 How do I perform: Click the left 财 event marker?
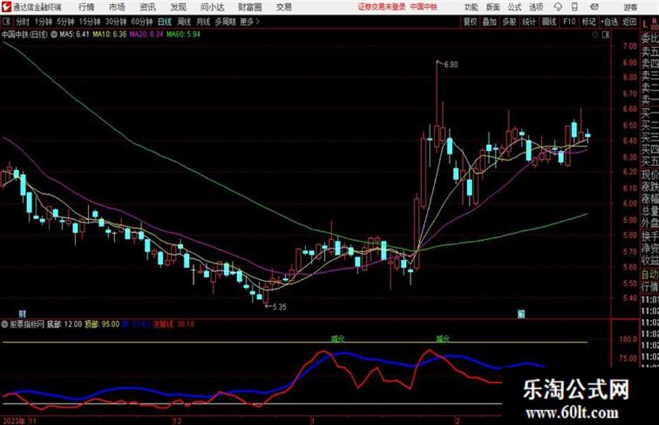tap(23, 313)
